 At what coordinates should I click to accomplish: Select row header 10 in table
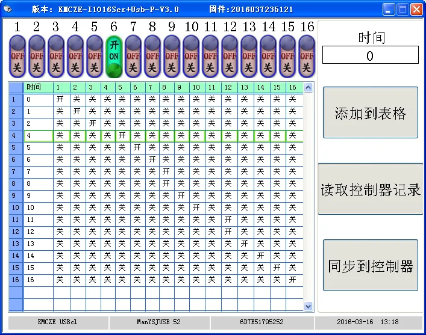tap(16, 207)
